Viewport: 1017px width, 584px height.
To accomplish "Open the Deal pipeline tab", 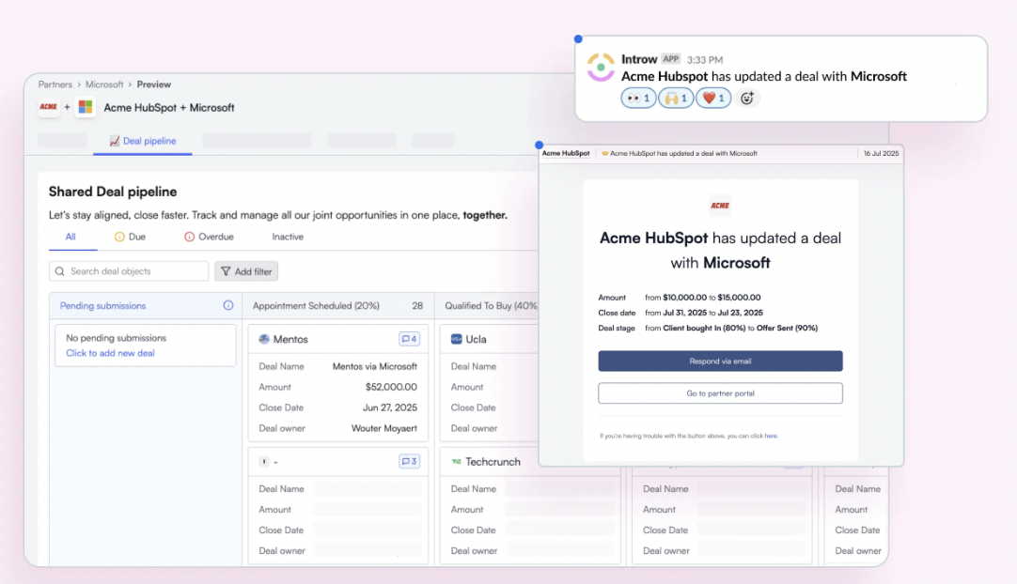I will pyautogui.click(x=143, y=141).
